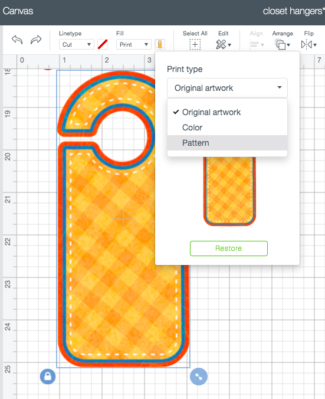Click the blue resize handle on canvas

point(199,377)
